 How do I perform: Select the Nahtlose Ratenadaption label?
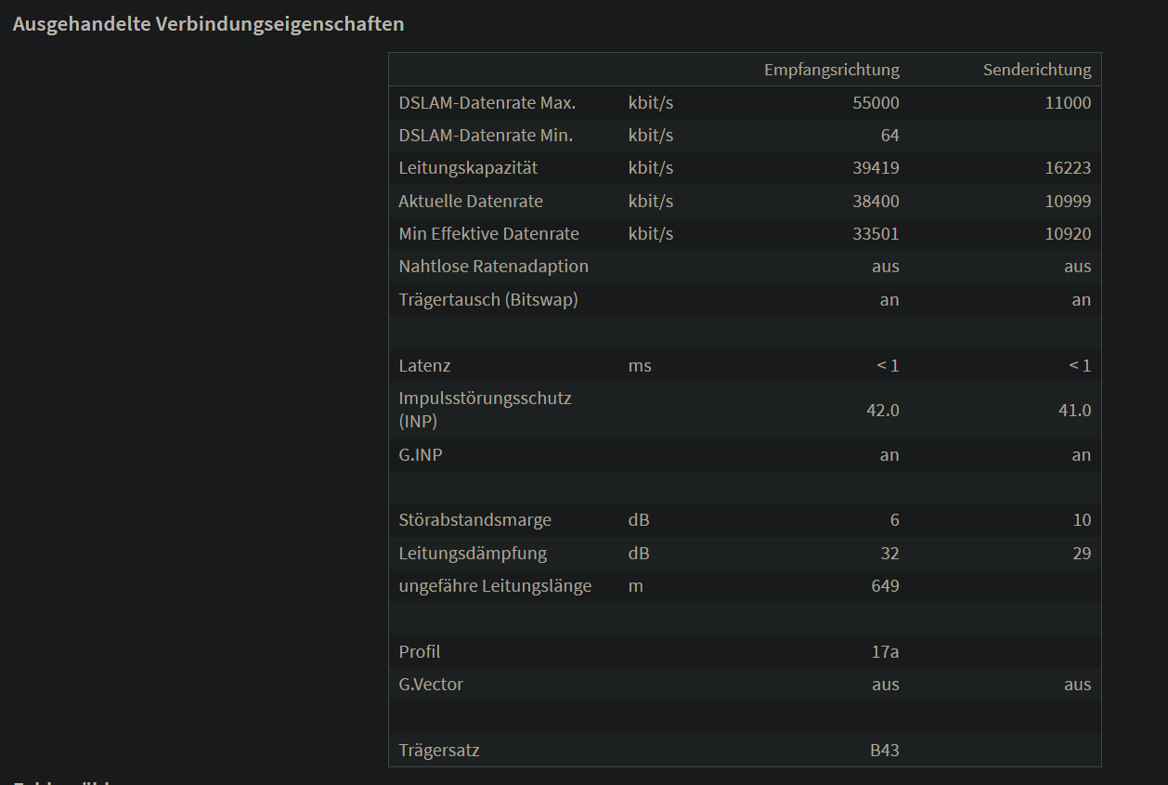coord(493,266)
